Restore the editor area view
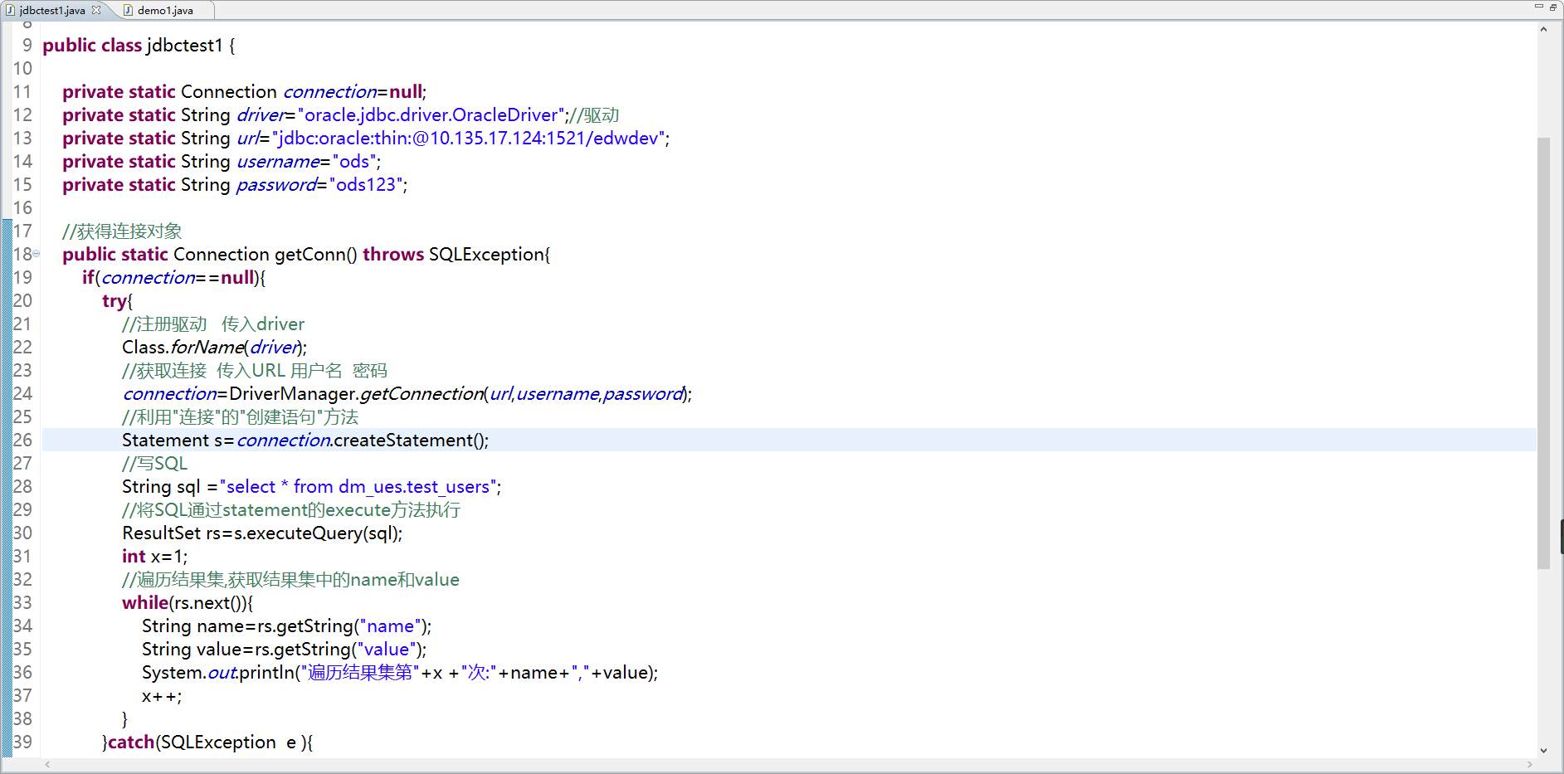1564x774 pixels. 1553,7
